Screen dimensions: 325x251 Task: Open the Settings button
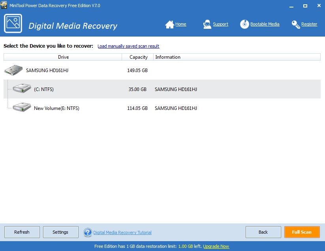point(60,232)
